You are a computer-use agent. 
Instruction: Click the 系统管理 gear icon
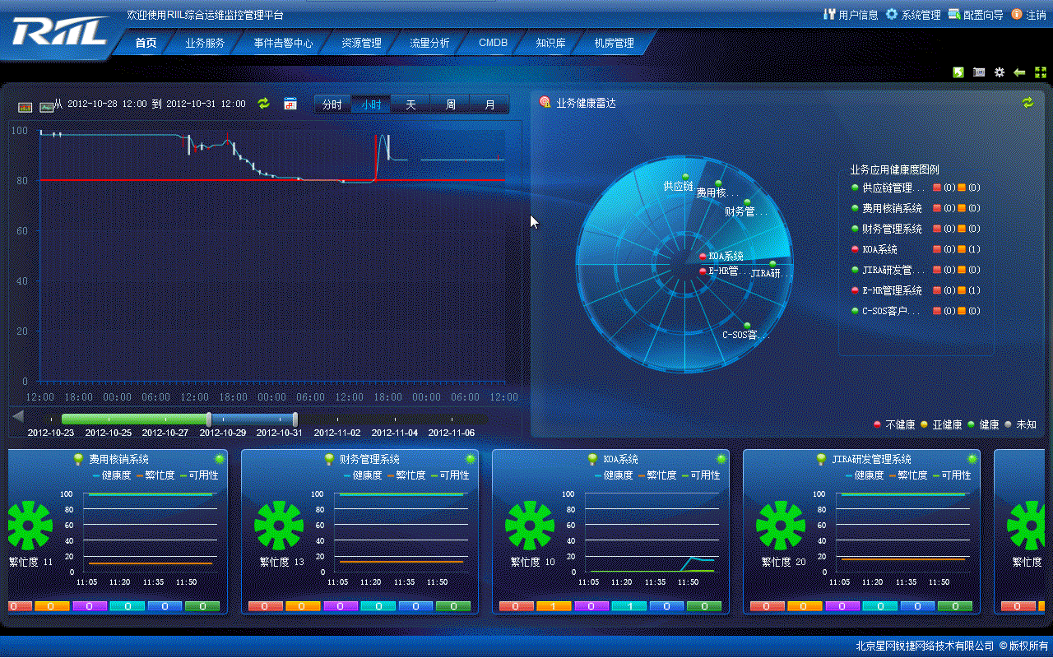891,14
